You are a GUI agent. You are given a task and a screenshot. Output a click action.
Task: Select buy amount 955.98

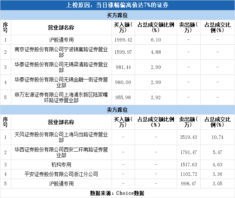[123, 97]
